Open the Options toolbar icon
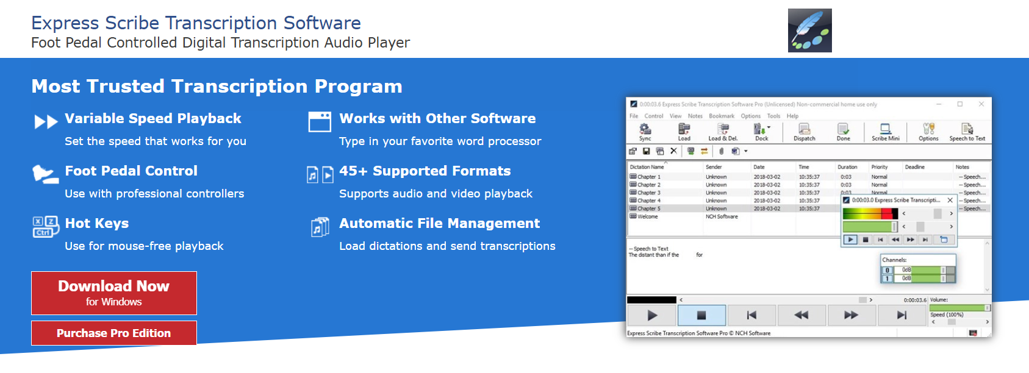Screen dimensions: 1029x373 928,132
